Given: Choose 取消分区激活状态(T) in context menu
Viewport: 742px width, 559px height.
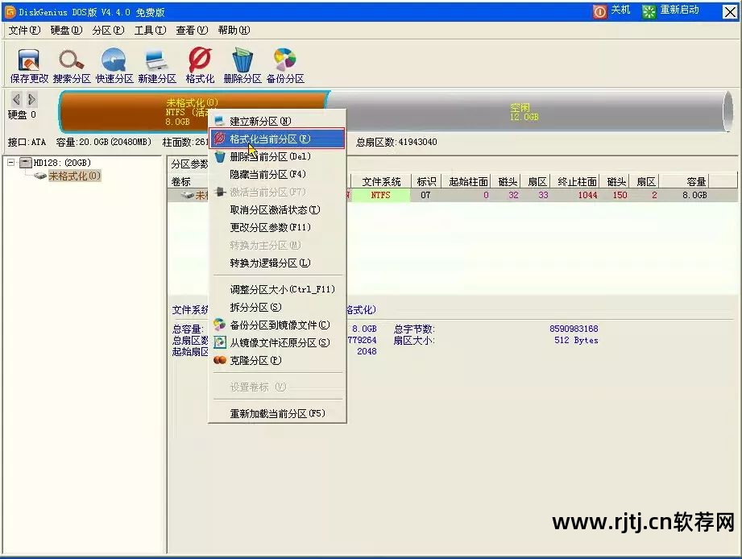Looking at the screenshot, I should [x=277, y=209].
